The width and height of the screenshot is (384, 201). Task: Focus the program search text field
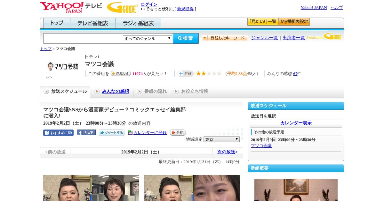83,38
